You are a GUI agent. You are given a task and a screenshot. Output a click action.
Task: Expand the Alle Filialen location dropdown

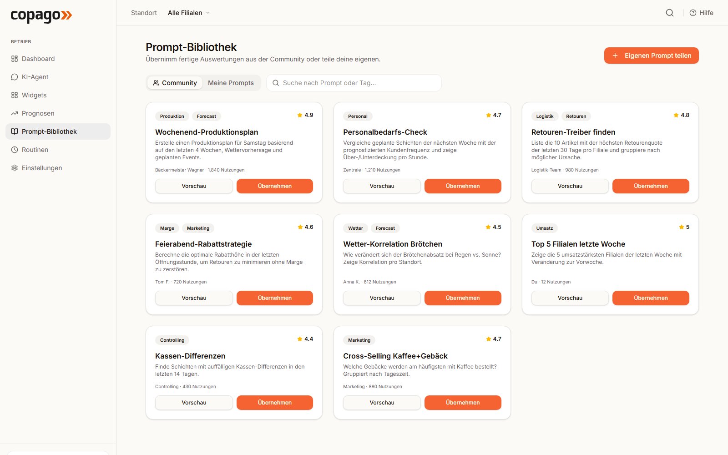tap(189, 13)
